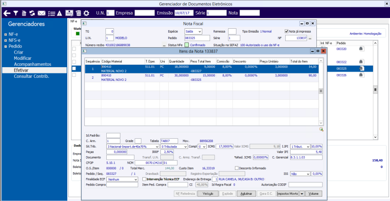Open the filter funnel tool

tap(16, 13)
